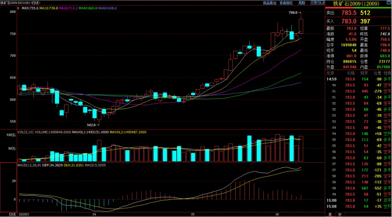Viewport: 392px width, 217px height.
Task: Select the tick volume 445
Action: tap(365, 91)
